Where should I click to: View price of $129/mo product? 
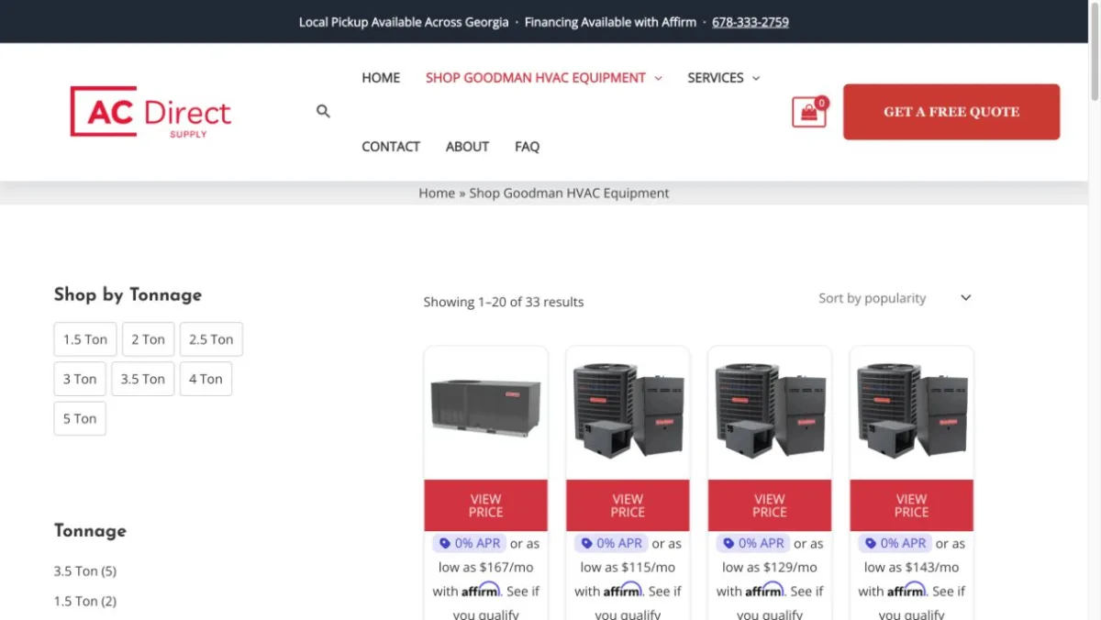(x=770, y=505)
